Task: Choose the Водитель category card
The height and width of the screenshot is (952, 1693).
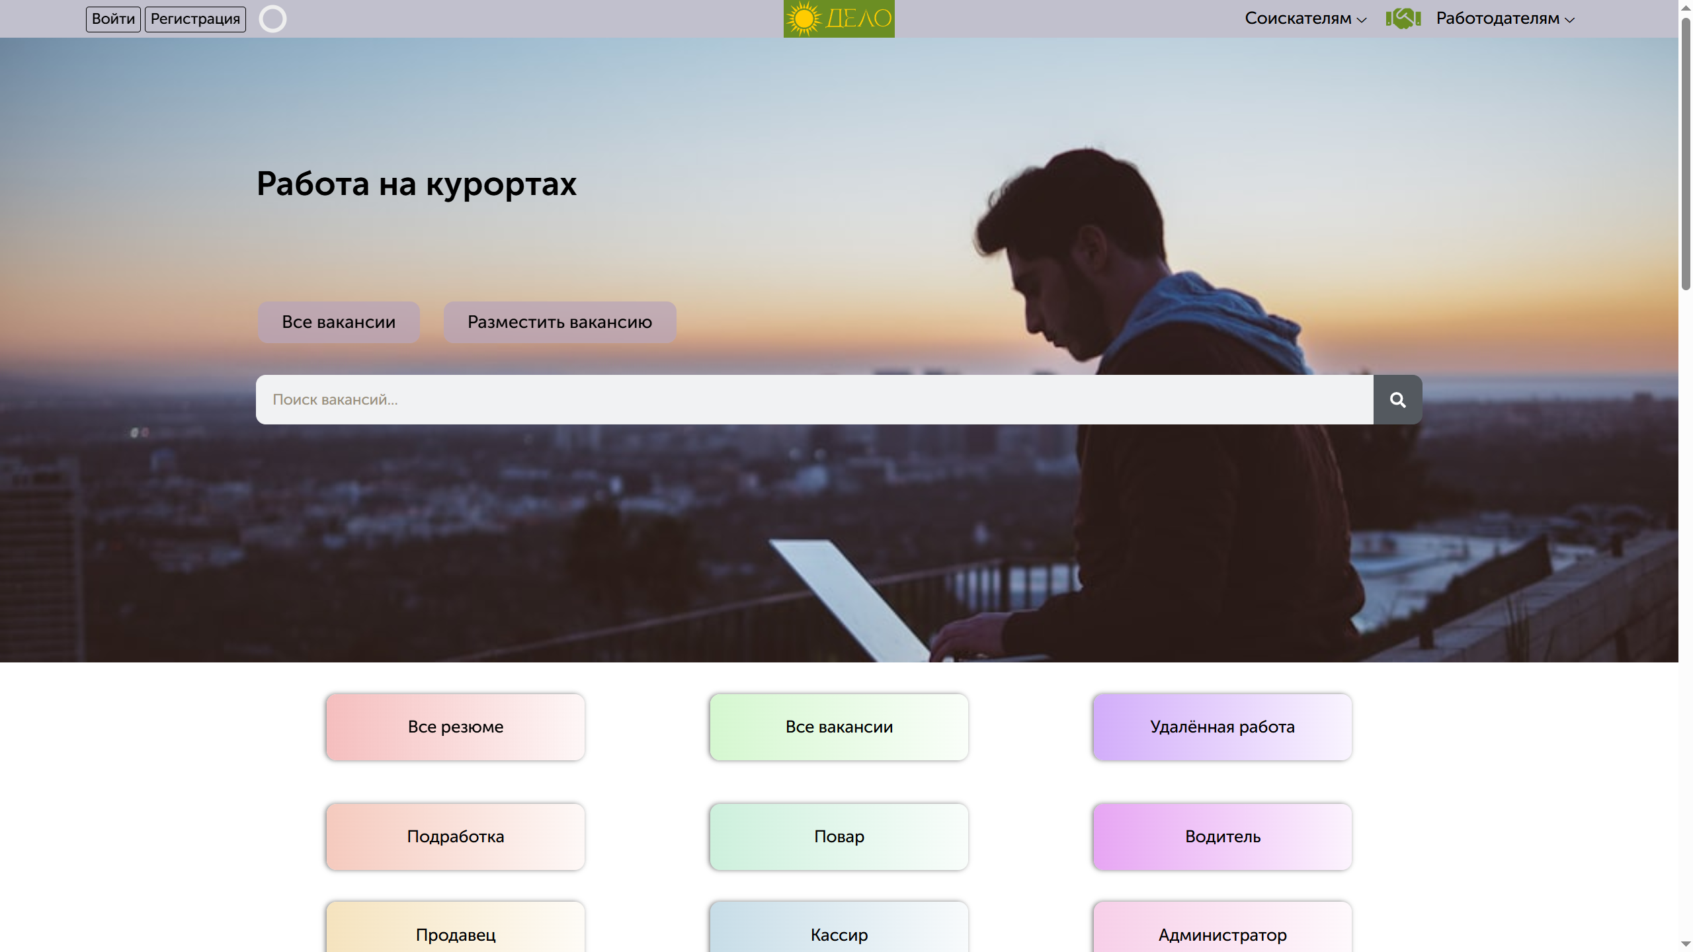Action: click(1223, 836)
